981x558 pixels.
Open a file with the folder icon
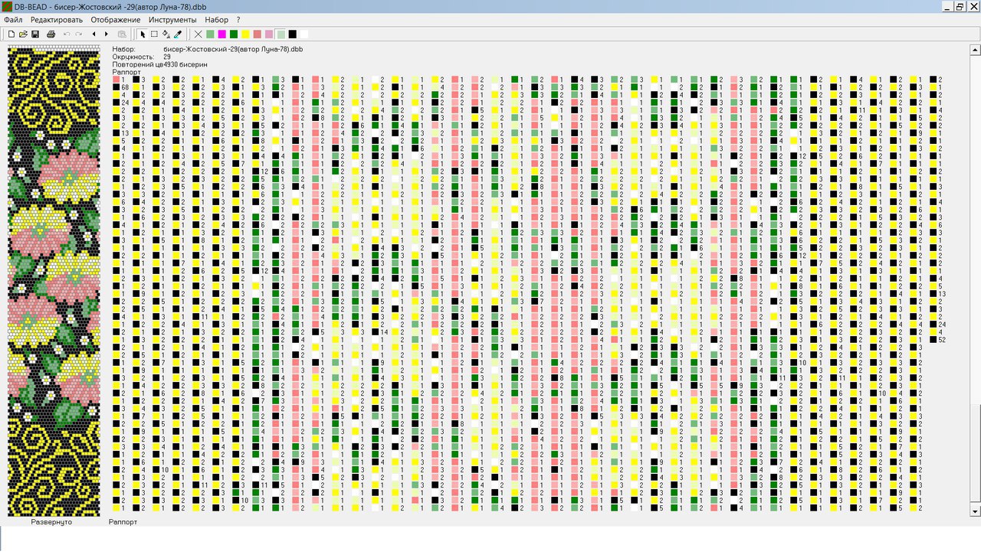[23, 34]
